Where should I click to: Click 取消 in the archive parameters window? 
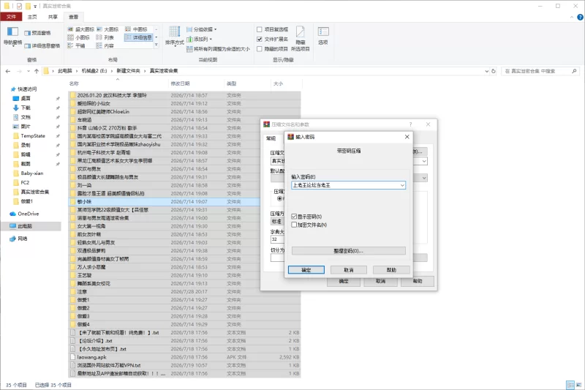(380, 281)
